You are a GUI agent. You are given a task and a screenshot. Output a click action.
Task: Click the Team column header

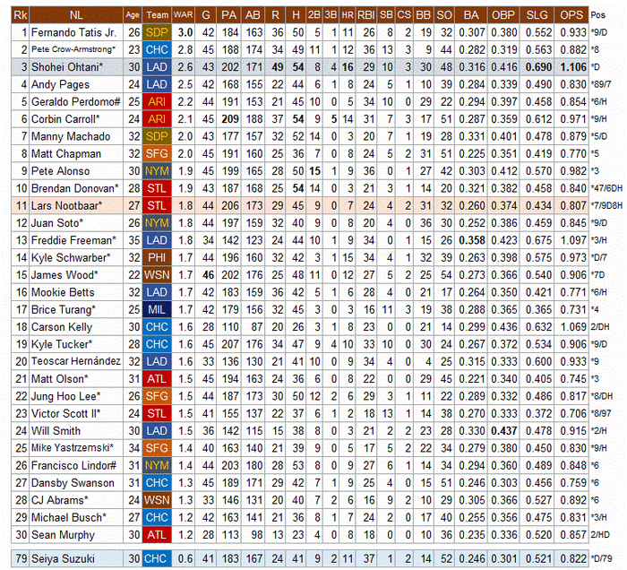tap(157, 15)
